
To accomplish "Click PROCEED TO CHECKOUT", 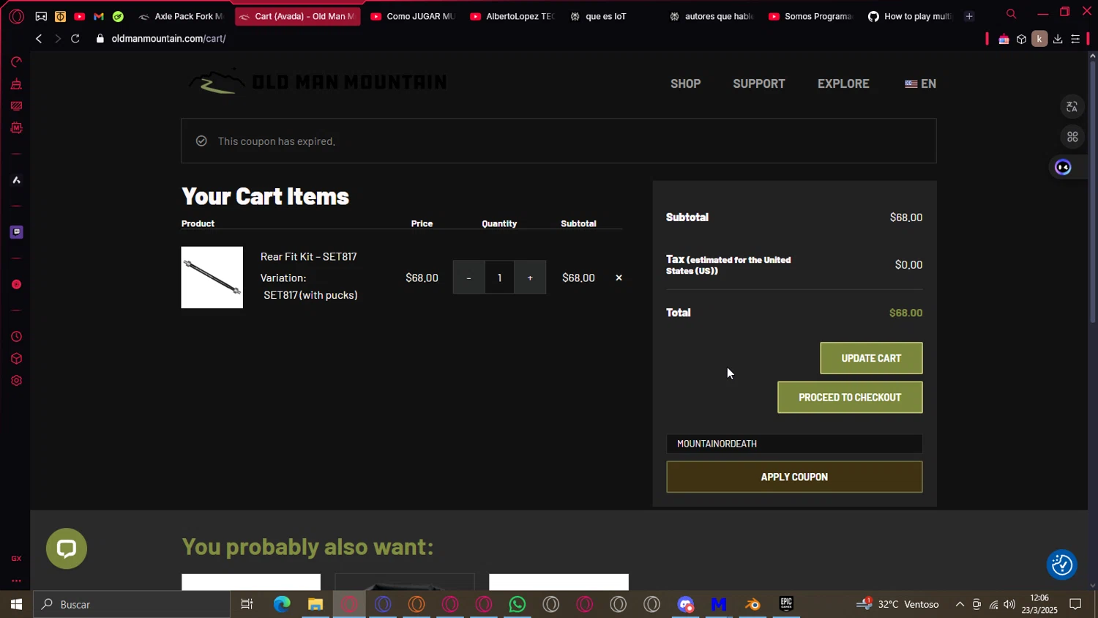I will point(850,398).
